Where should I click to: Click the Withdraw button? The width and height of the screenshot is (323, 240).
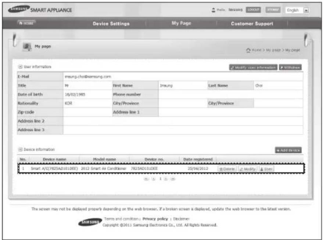pyautogui.click(x=290, y=68)
